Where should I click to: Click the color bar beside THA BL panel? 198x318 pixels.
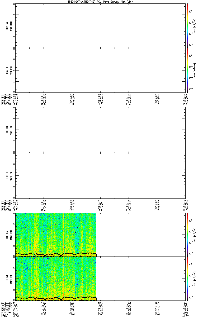click(187, 26)
